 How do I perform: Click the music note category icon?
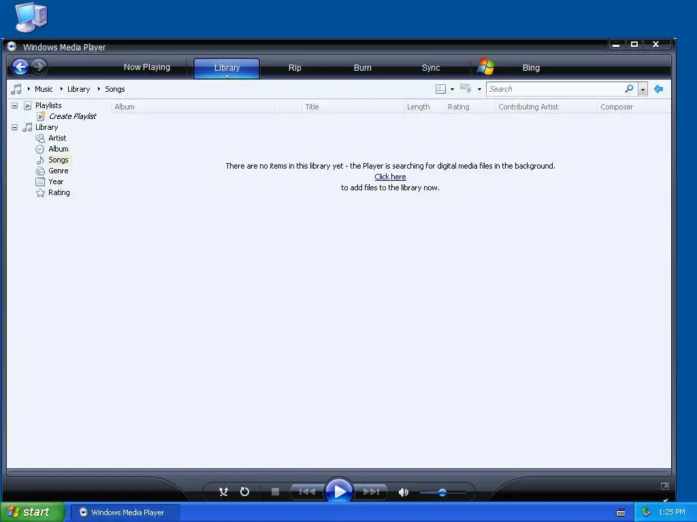coord(16,89)
